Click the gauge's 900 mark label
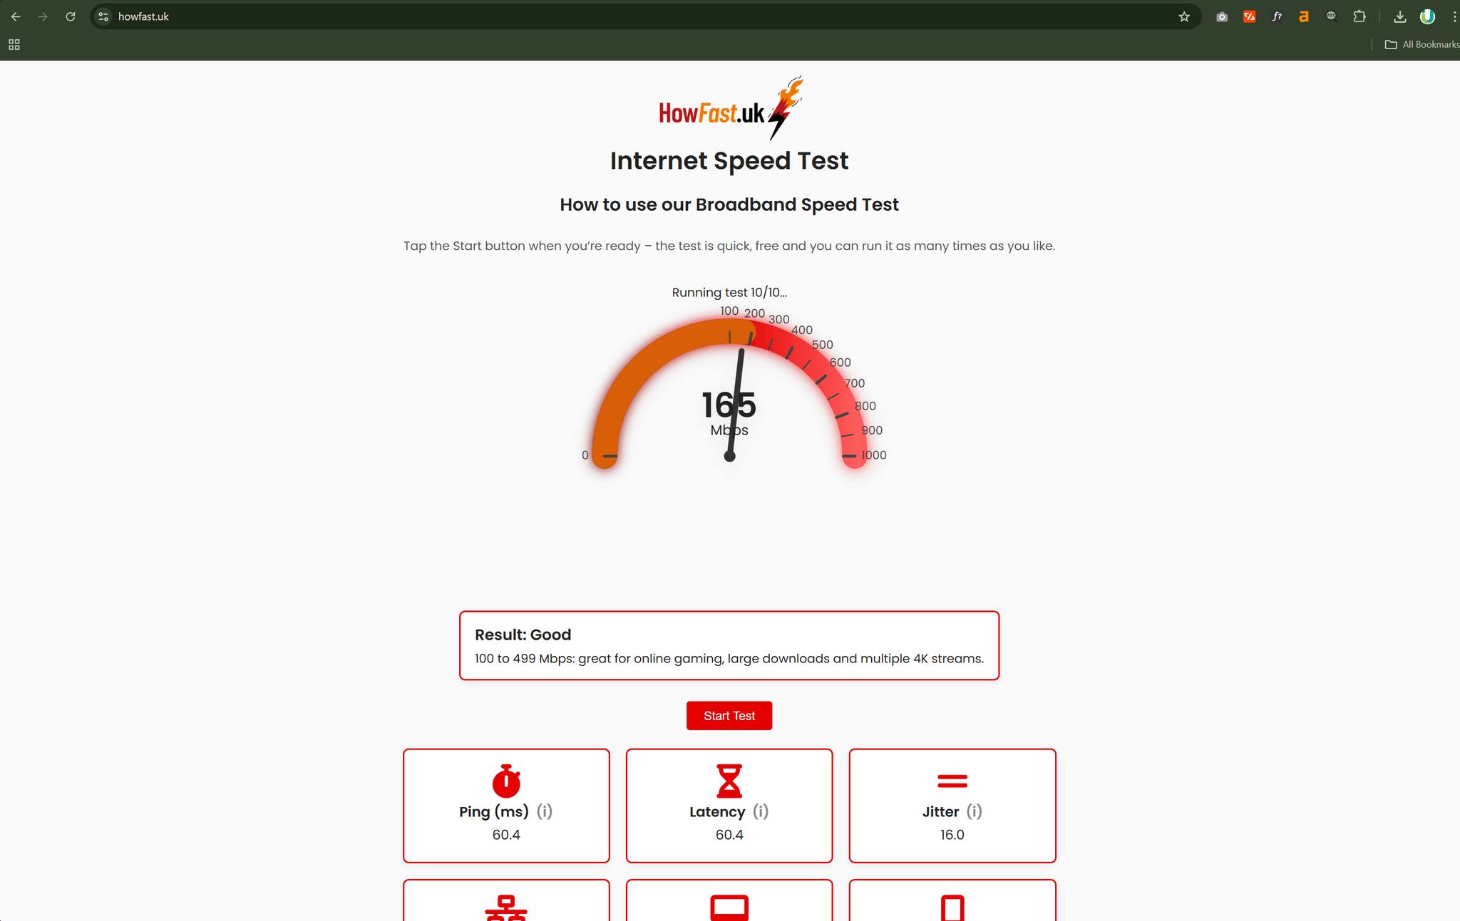The width and height of the screenshot is (1460, 921). [x=872, y=430]
